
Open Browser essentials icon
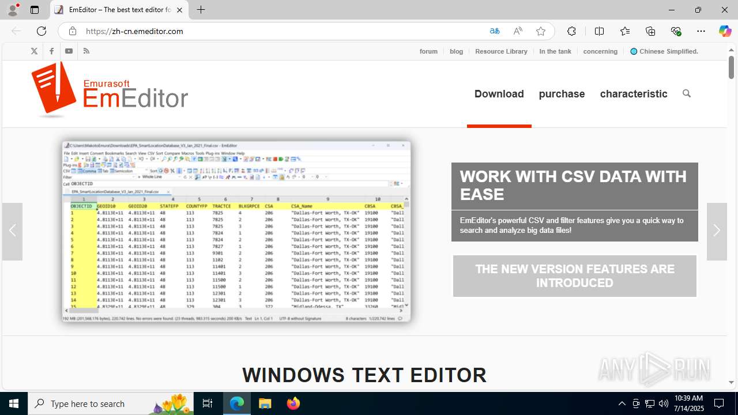(x=676, y=31)
